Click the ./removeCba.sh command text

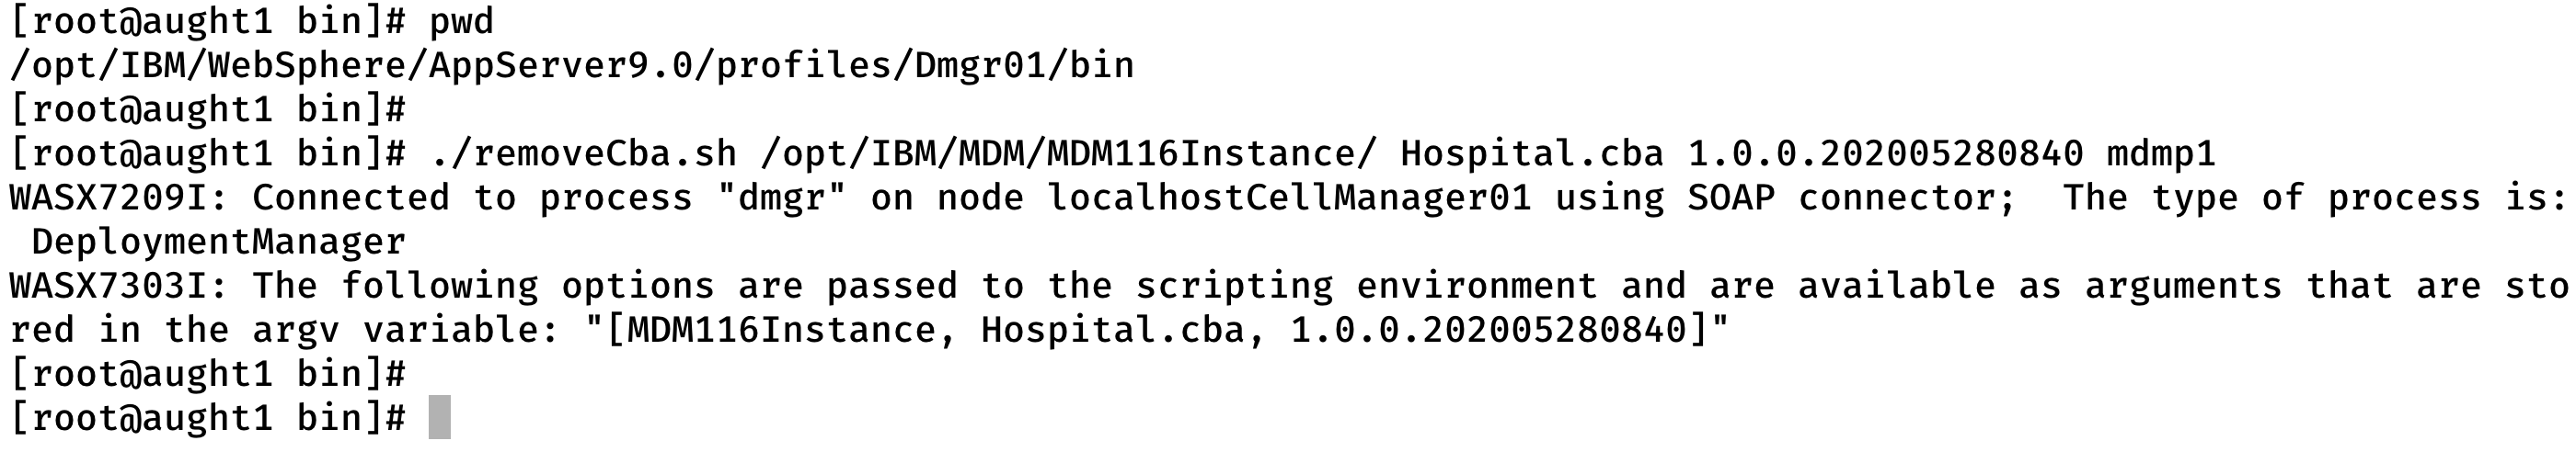point(584,153)
